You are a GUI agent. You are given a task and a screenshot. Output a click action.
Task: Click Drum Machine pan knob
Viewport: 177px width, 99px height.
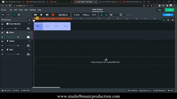(x=28, y=28)
